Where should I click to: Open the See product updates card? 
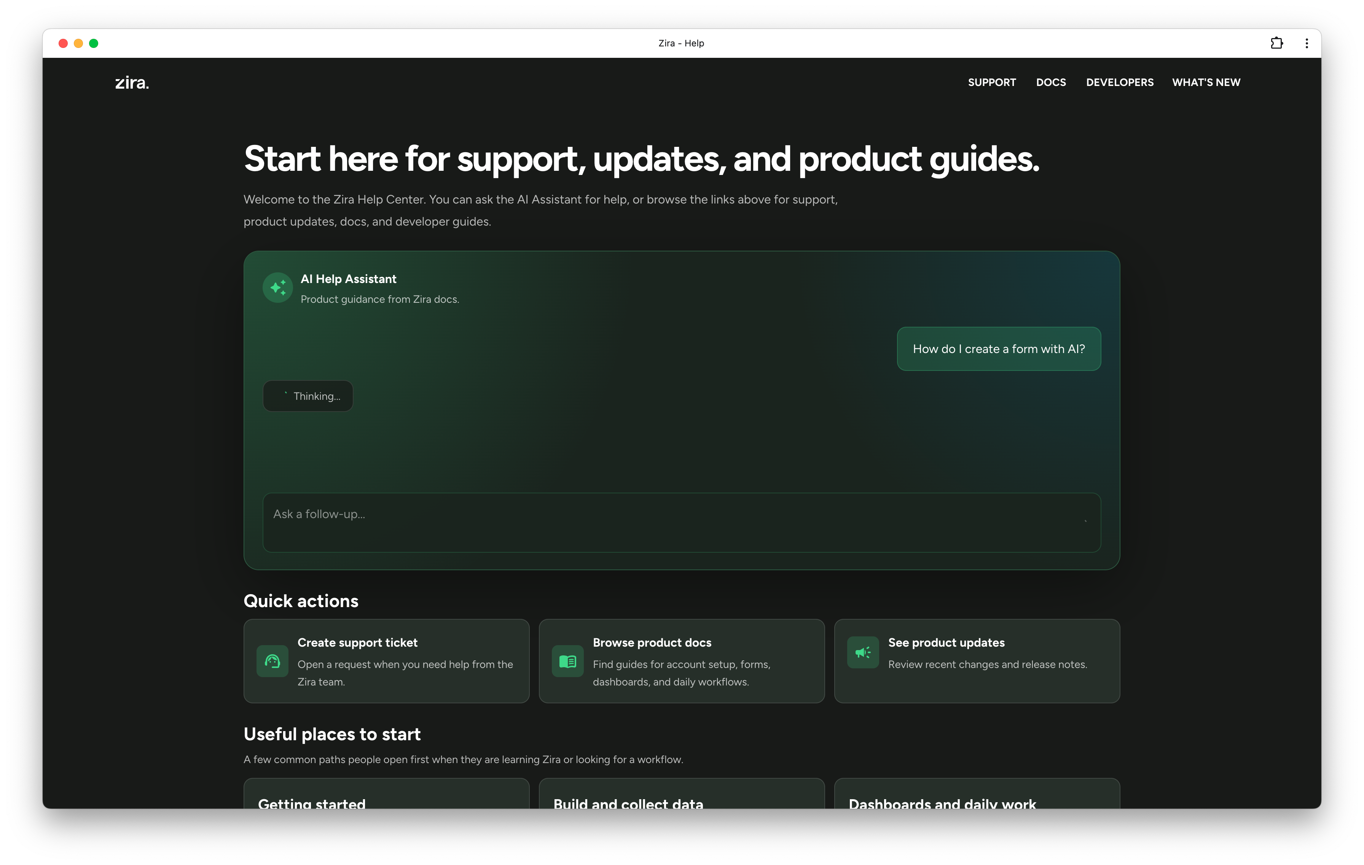click(977, 661)
